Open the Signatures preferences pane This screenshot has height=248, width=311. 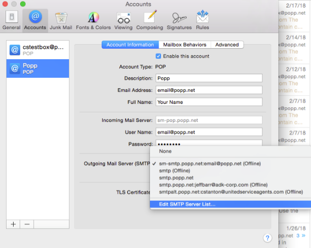click(179, 21)
